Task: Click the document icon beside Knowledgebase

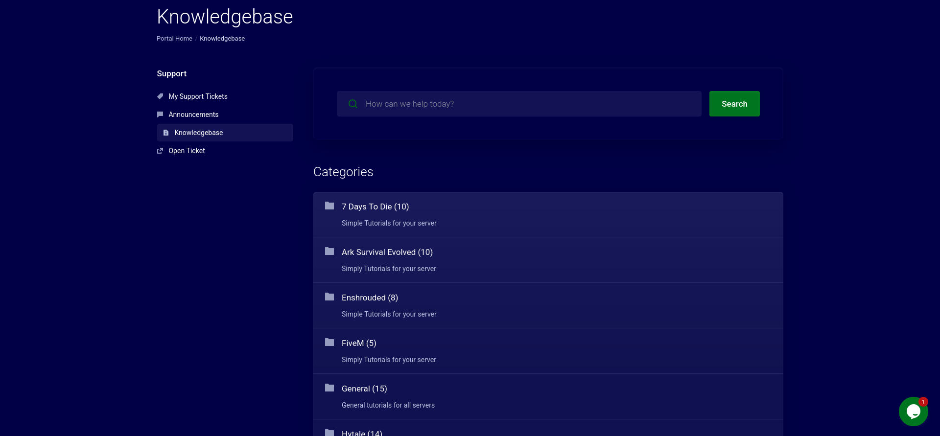Action: pyautogui.click(x=166, y=133)
